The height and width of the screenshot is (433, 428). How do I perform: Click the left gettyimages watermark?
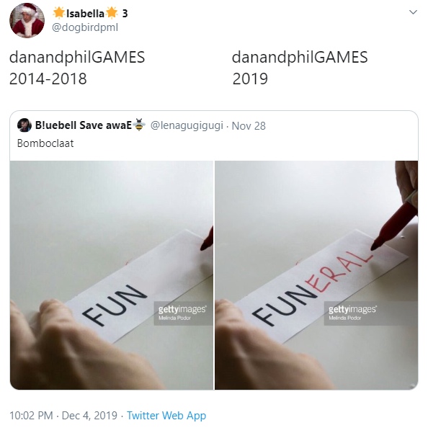point(183,313)
